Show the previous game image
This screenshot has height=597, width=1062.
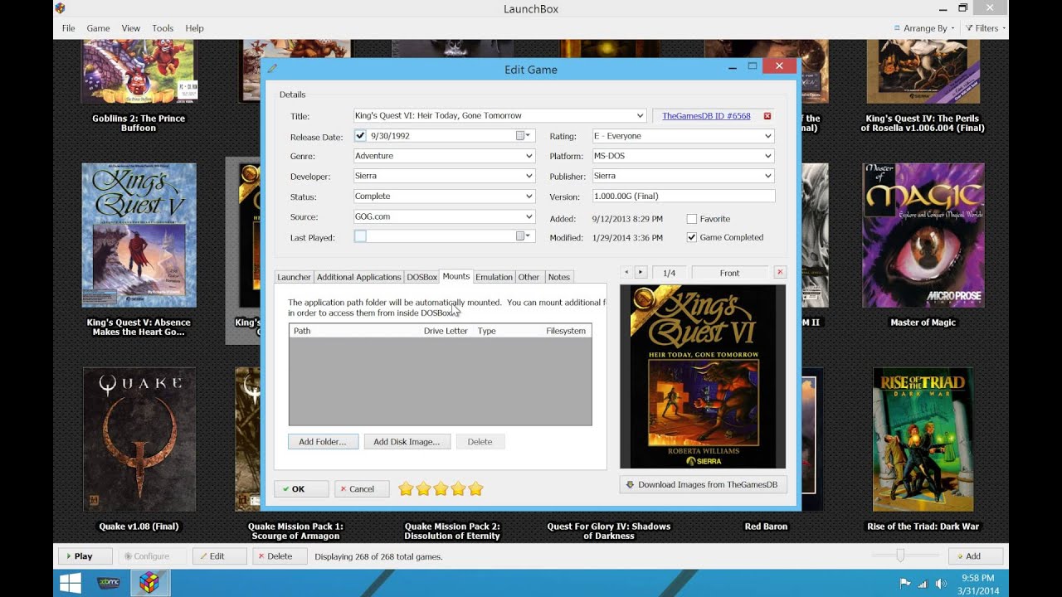click(626, 273)
